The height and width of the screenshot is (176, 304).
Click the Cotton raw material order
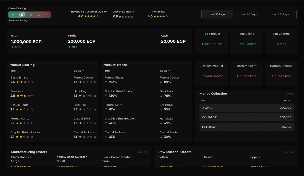pyautogui.click(x=168, y=161)
